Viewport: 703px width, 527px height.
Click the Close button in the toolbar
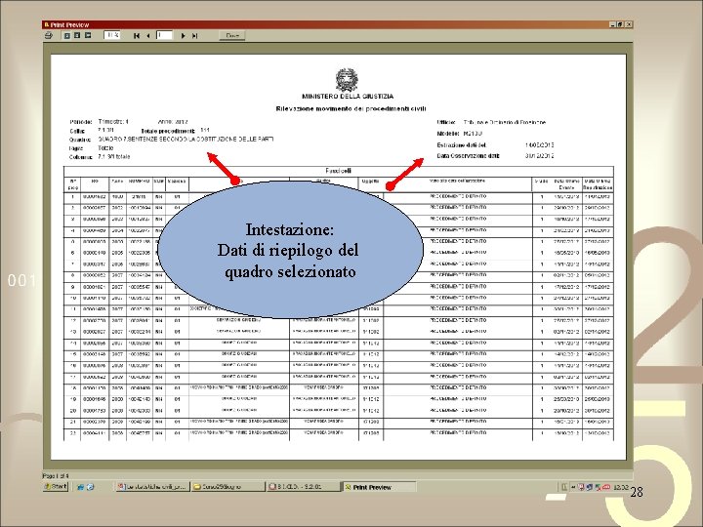232,36
